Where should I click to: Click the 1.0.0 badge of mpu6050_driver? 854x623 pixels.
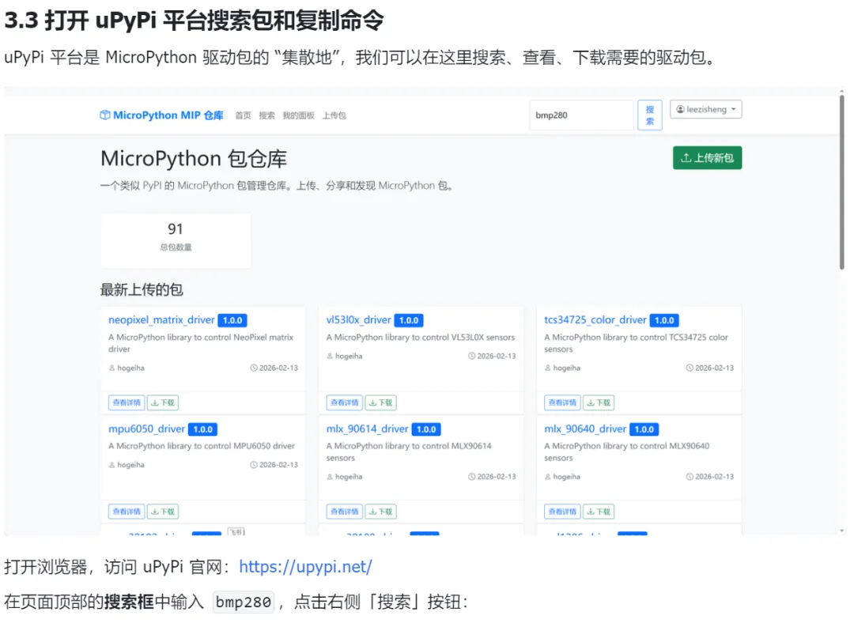(202, 429)
